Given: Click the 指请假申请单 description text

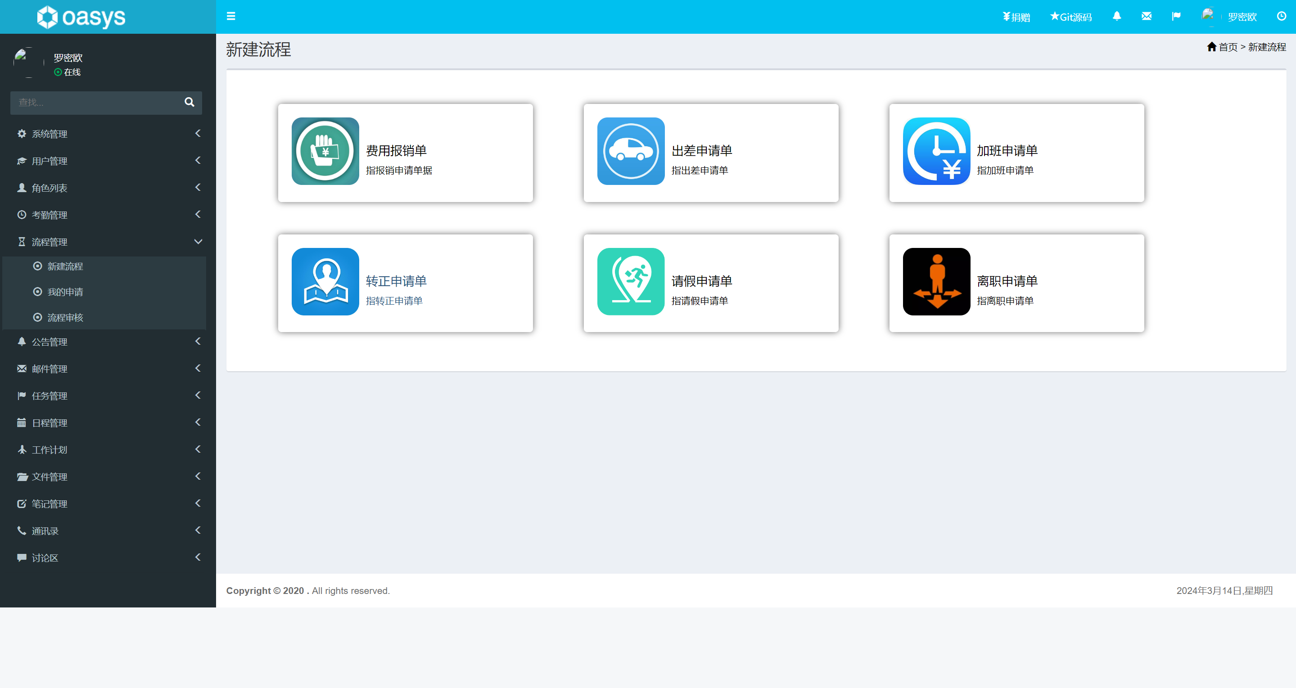Looking at the screenshot, I should 699,301.
